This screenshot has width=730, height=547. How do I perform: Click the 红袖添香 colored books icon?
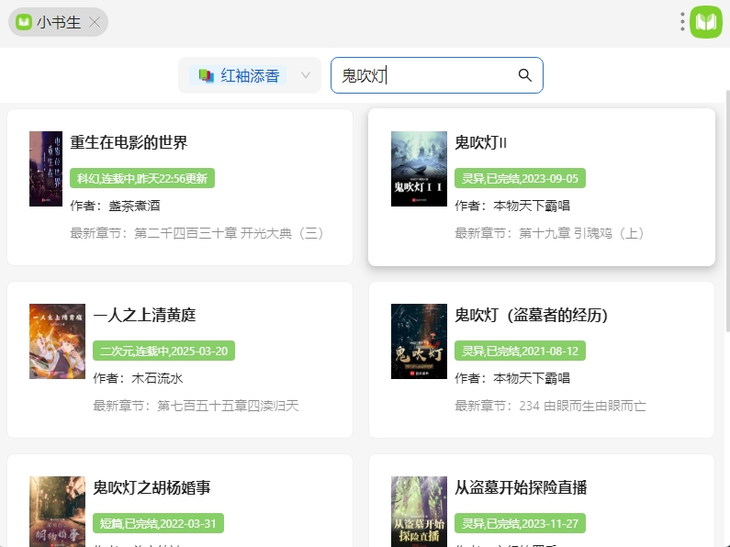coord(206,75)
